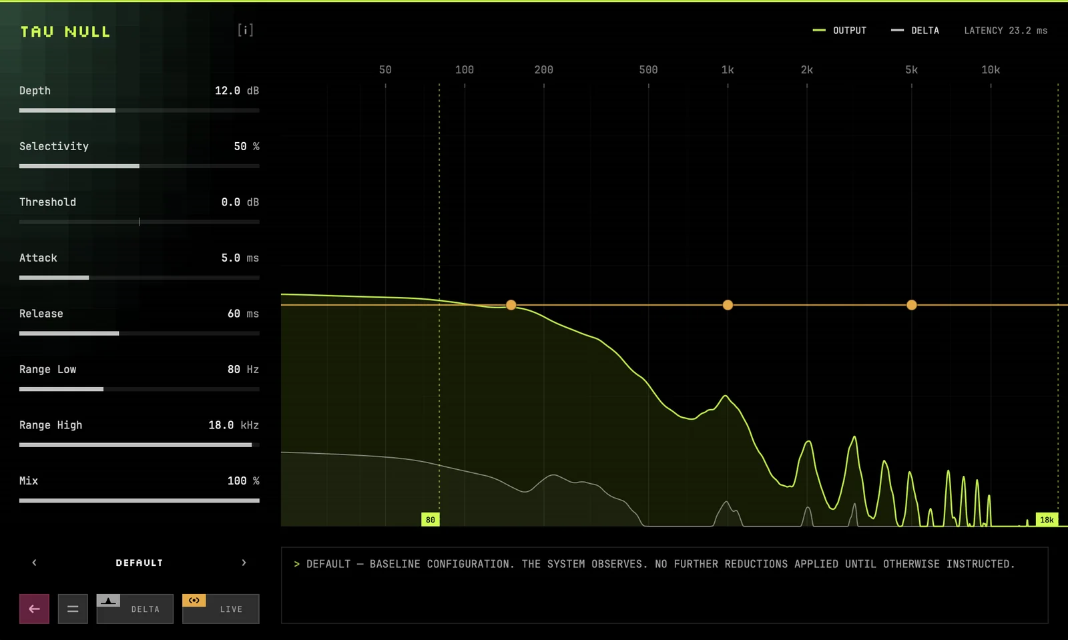Image resolution: width=1068 pixels, height=640 pixels.
Task: Select the orange node near 150 Hz
Action: [511, 305]
